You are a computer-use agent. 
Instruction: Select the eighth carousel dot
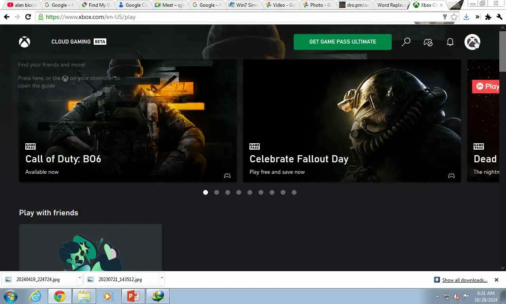tap(283, 192)
